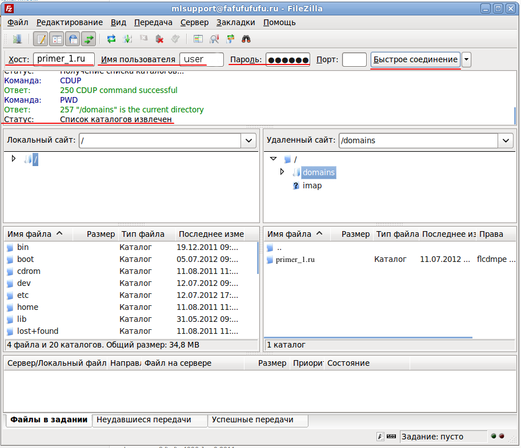
Task: Click encryption status icon in status bar
Action: tap(380, 437)
